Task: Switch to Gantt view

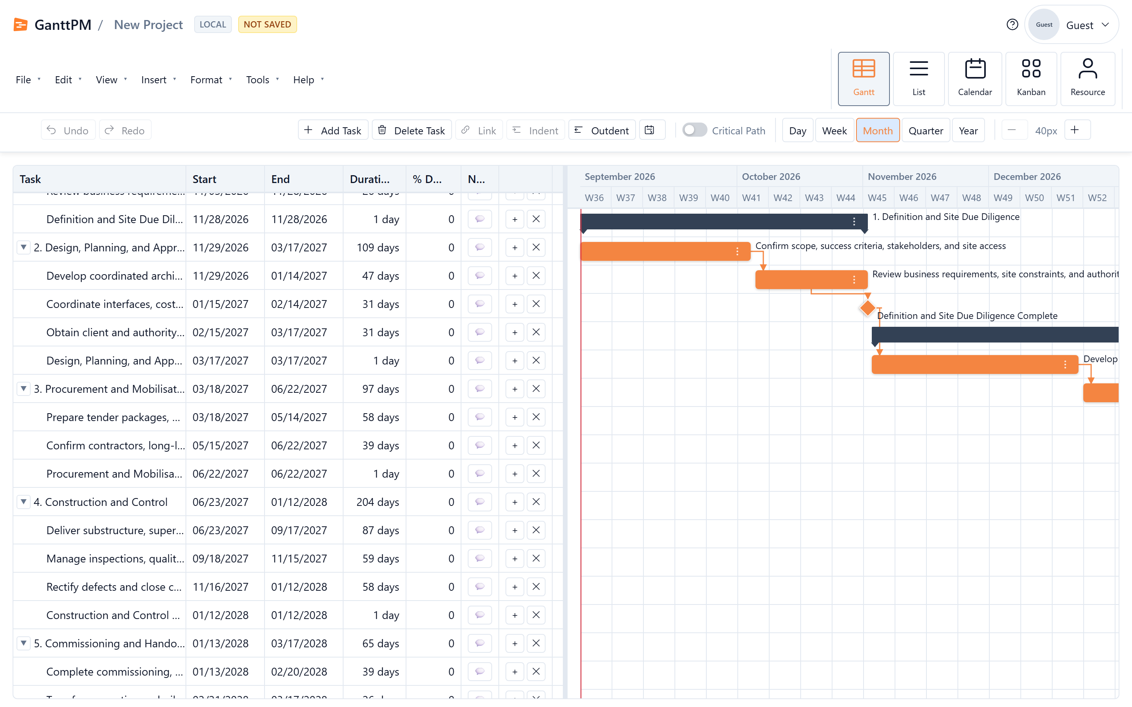Action: point(864,79)
